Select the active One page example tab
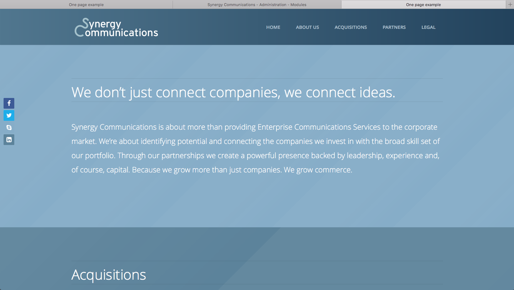Image resolution: width=514 pixels, height=290 pixels. click(424, 5)
